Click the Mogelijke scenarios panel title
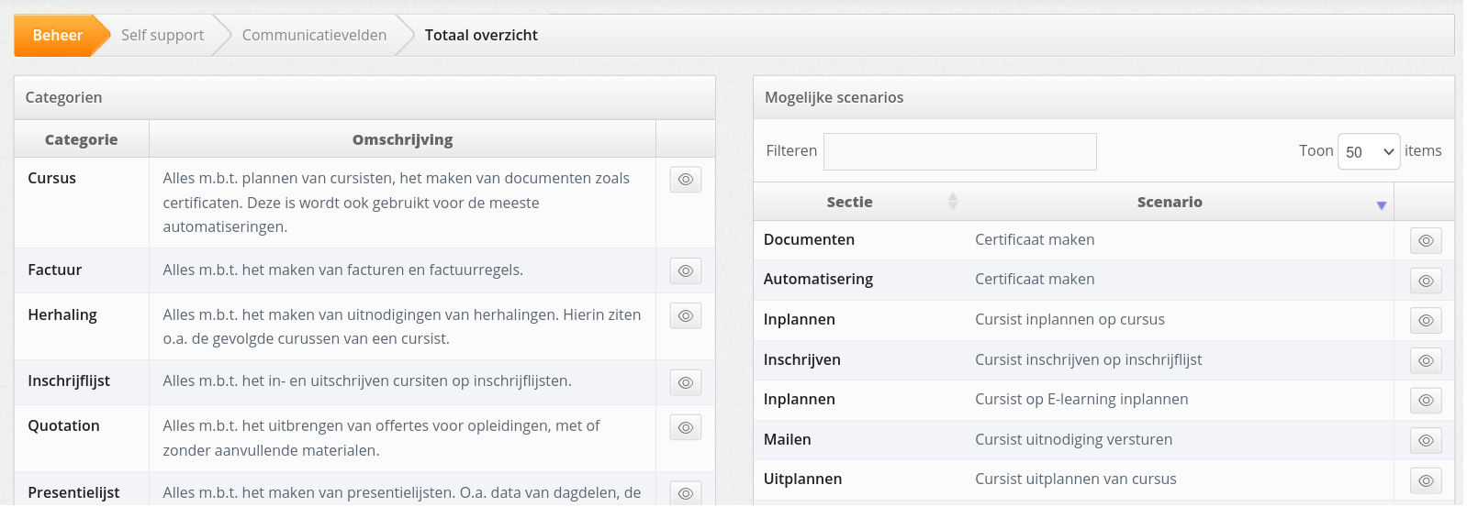This screenshot has width=1467, height=507. (x=834, y=97)
